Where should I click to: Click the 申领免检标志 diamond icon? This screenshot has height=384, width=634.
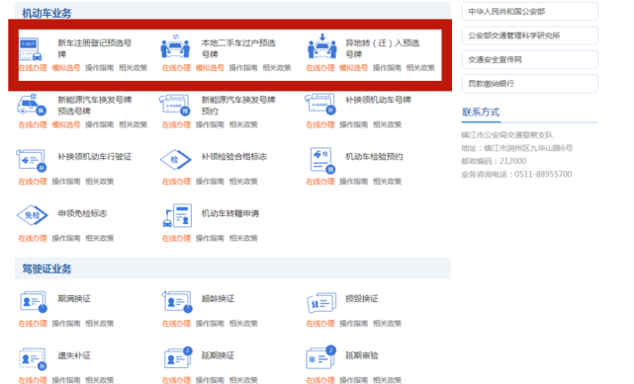click(x=33, y=215)
